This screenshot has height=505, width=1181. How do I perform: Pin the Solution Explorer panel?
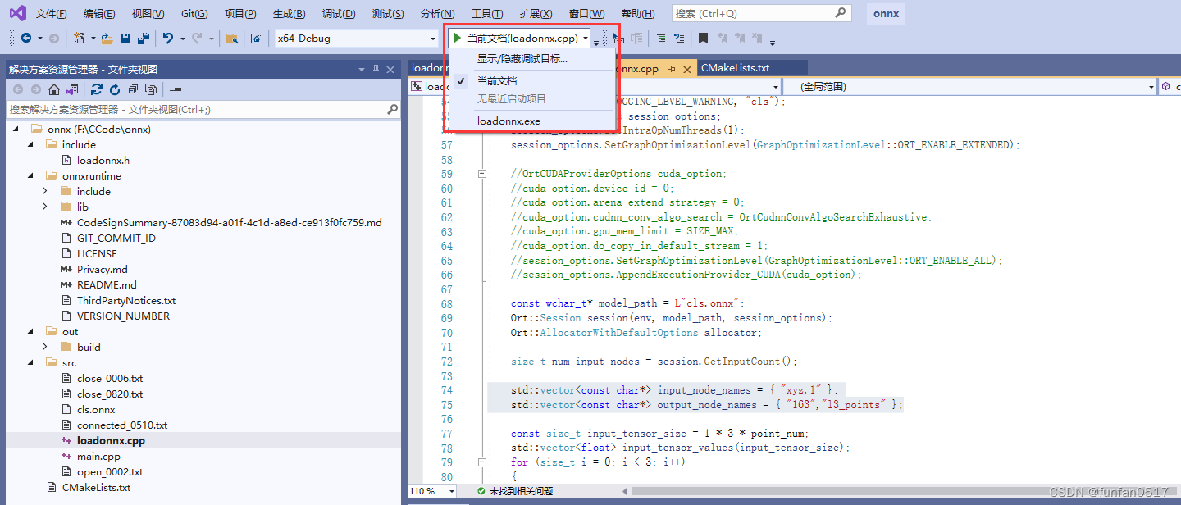coord(376,69)
